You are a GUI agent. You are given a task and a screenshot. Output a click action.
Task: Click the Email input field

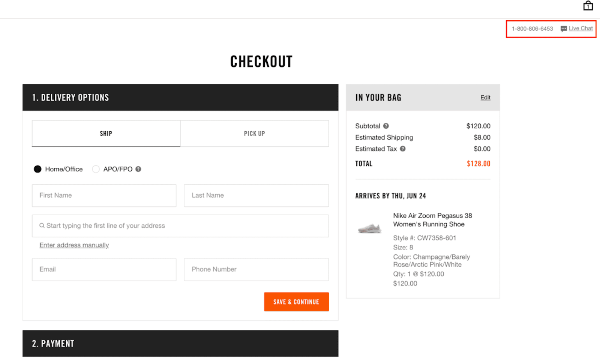(x=104, y=269)
